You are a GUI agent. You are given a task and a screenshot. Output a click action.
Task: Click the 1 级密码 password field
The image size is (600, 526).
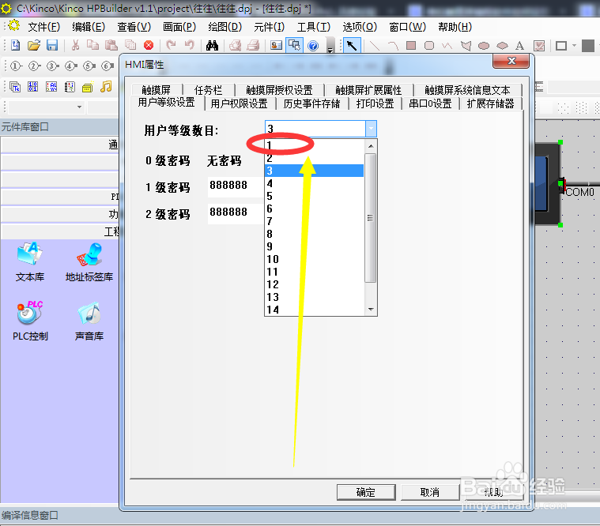pyautogui.click(x=236, y=187)
